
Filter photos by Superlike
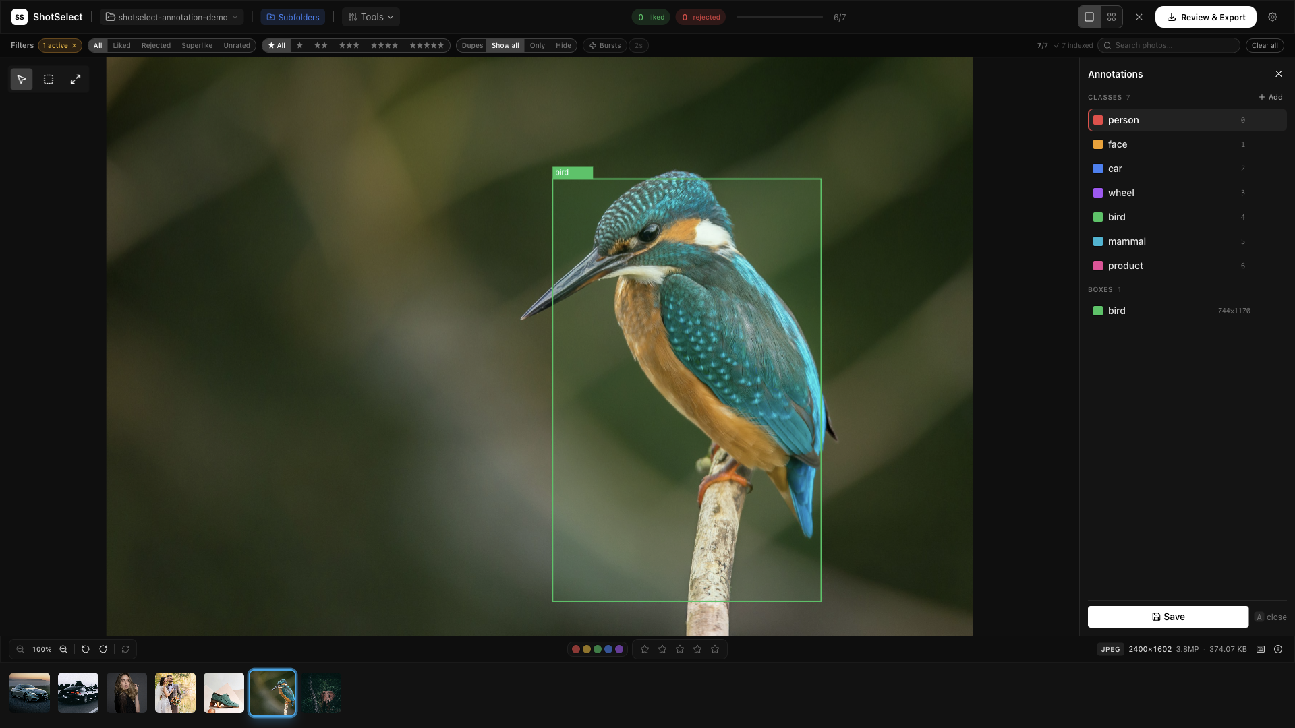197,45
